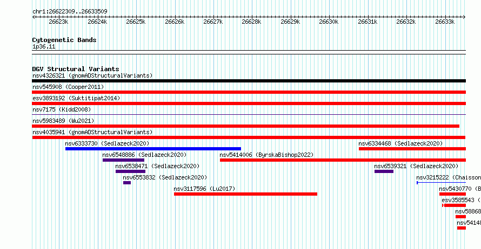The image size is (481, 249).
Task: Click the red nsv3117596 variant bar
Action: coord(246,194)
